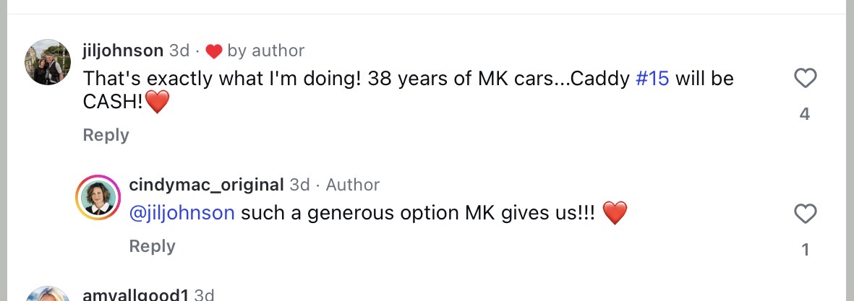Reply to jiljohnson's comment

[x=106, y=135]
